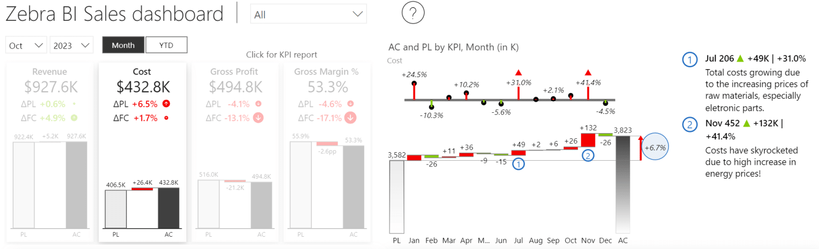Click the +6.7% variance bubble
This screenshot has width=819, height=249.
tap(655, 147)
